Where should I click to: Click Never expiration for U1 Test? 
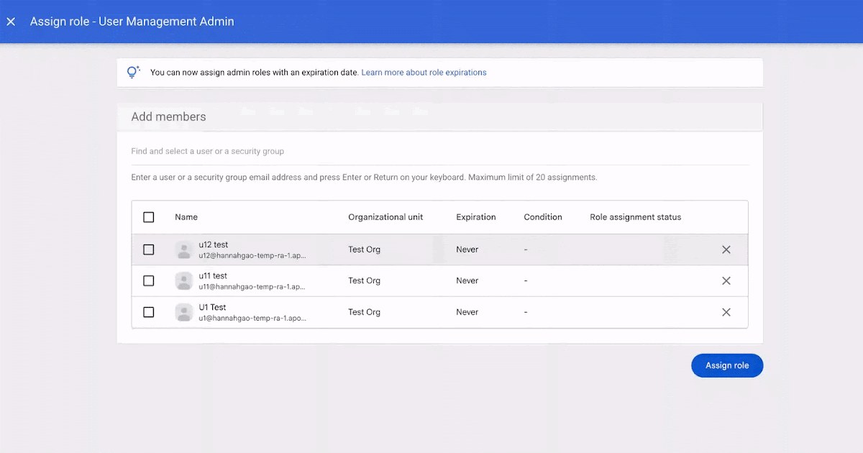[467, 312]
